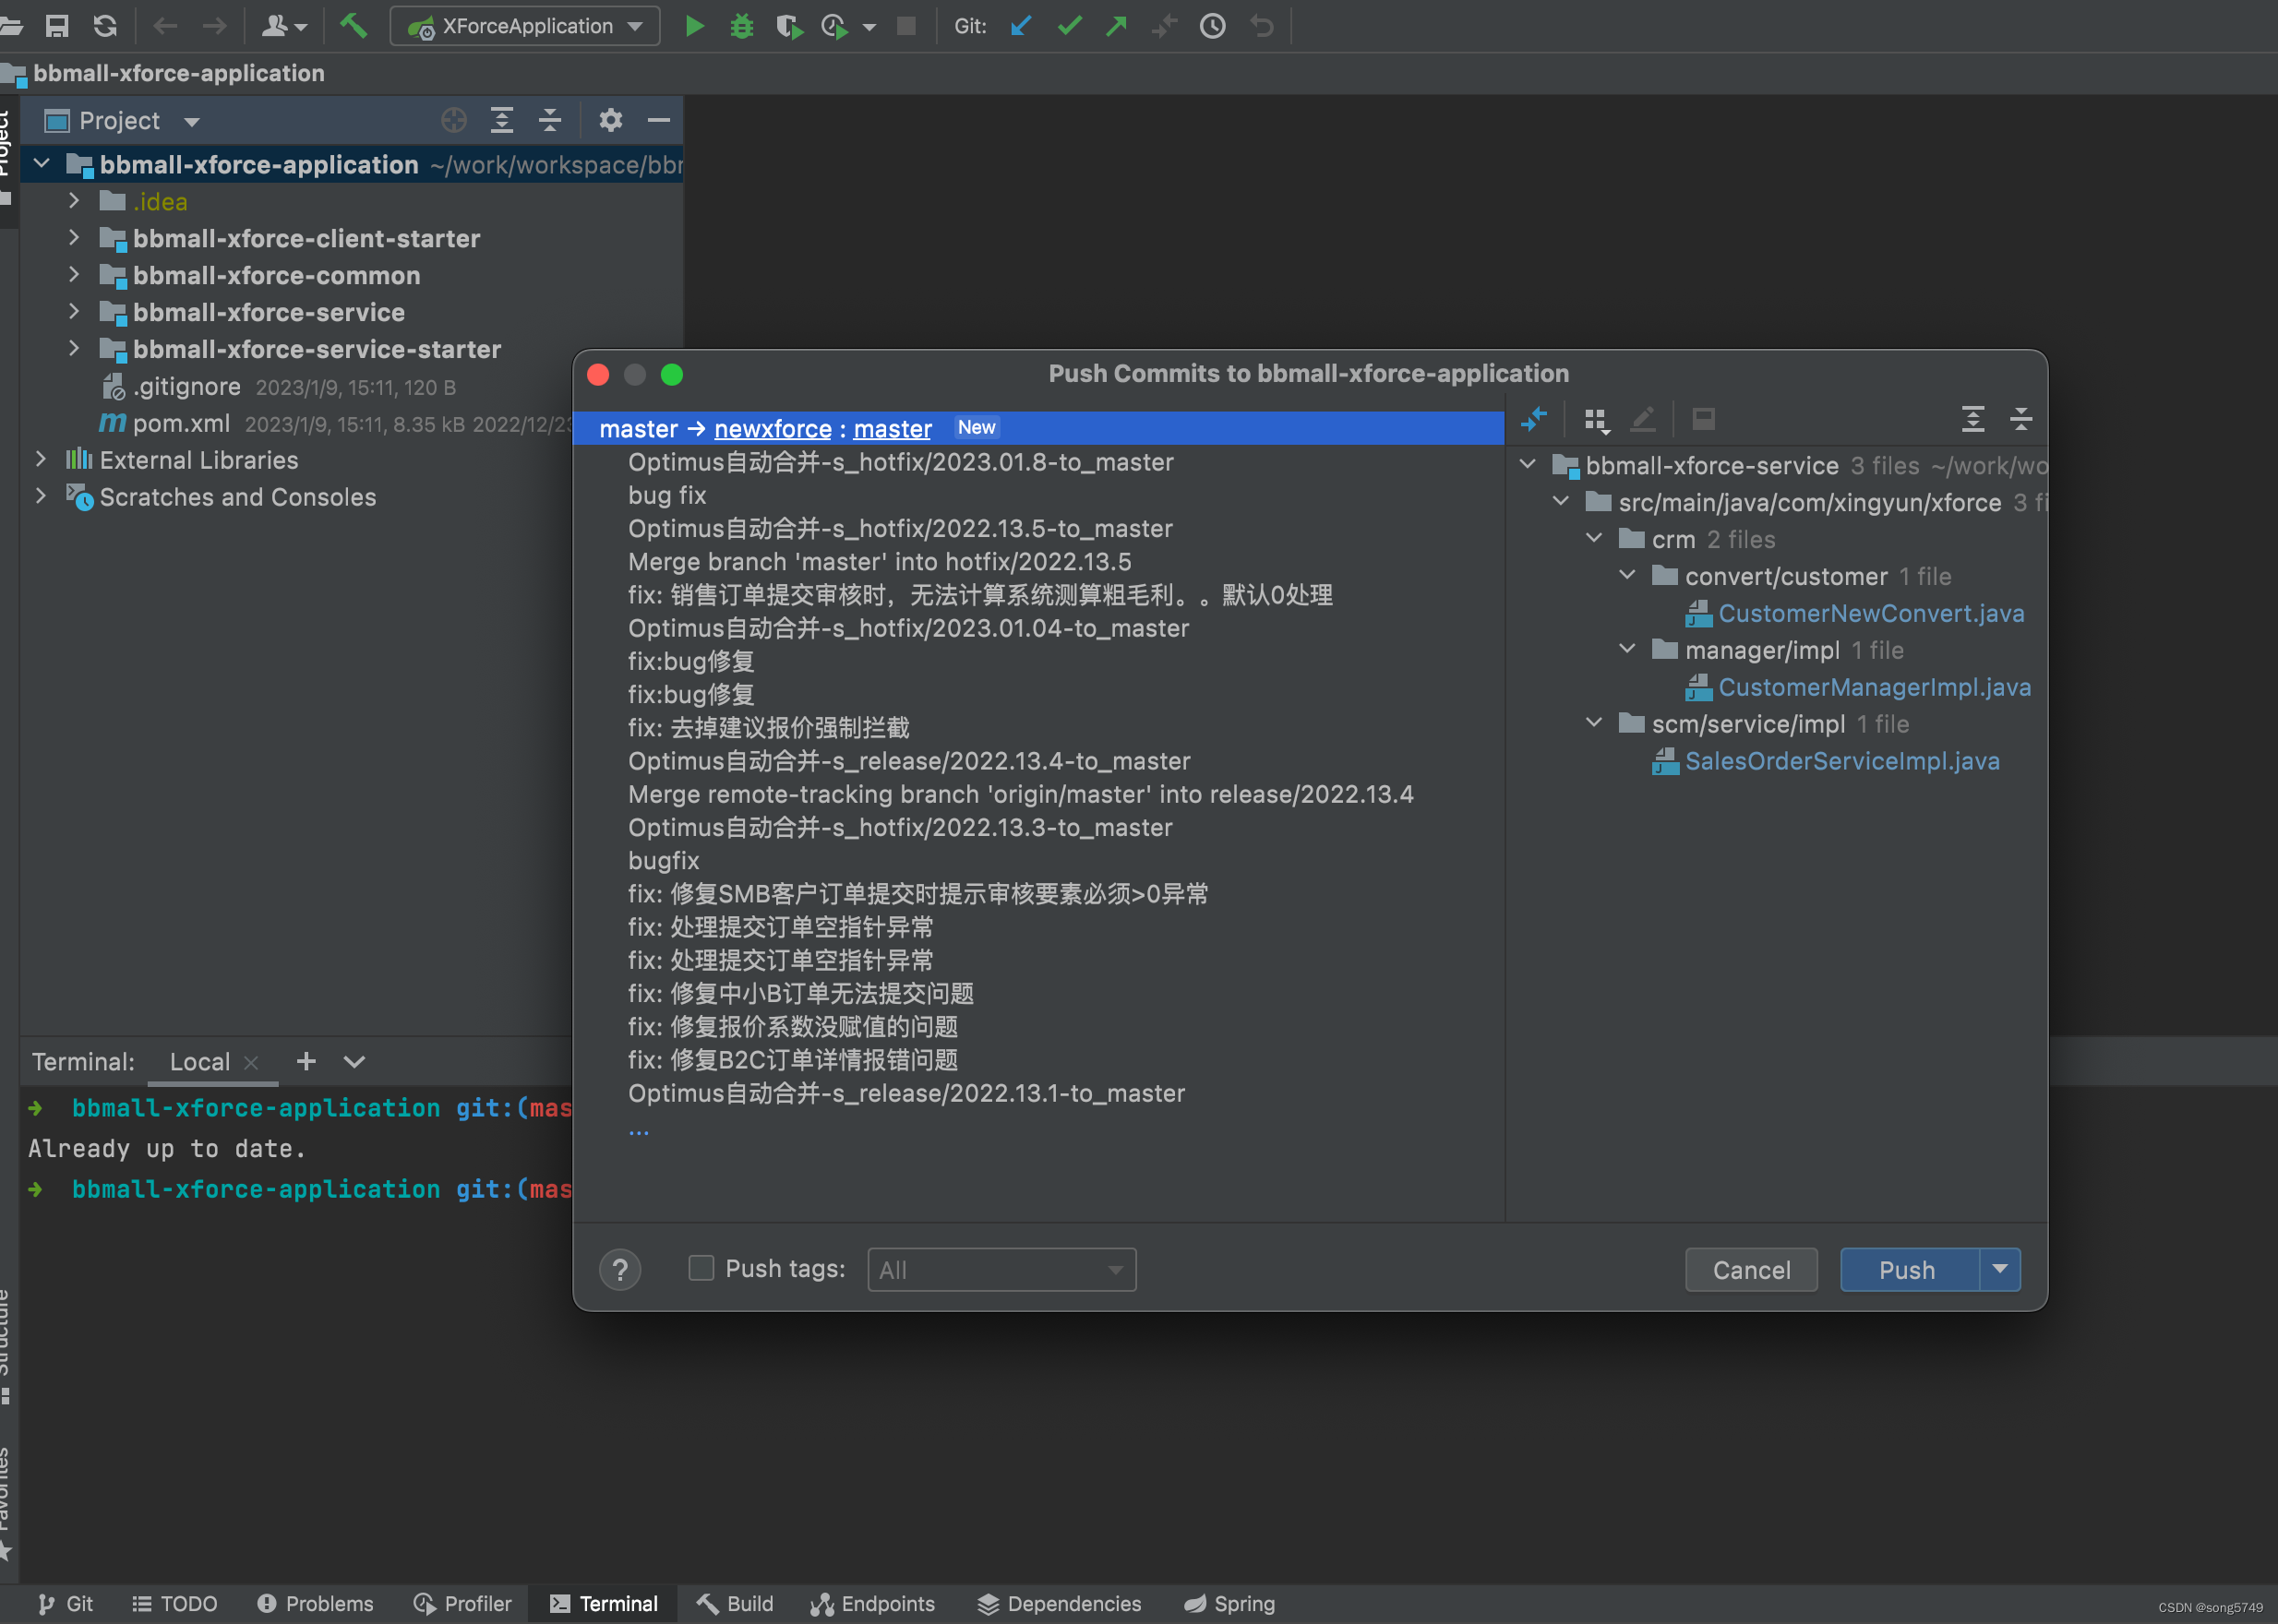The image size is (2278, 1624).
Task: Click the Git commit checkmark icon
Action: (1069, 26)
